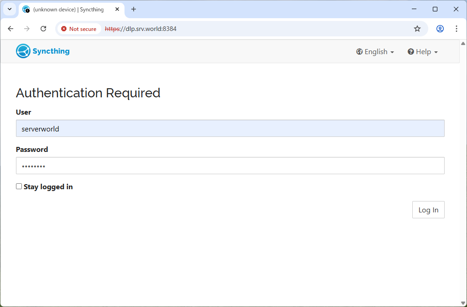The width and height of the screenshot is (467, 307).
Task: Click the globe icon beside English
Action: (x=359, y=52)
